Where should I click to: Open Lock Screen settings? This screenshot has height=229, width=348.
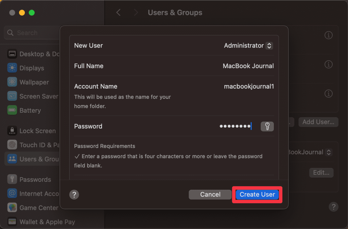click(x=37, y=131)
